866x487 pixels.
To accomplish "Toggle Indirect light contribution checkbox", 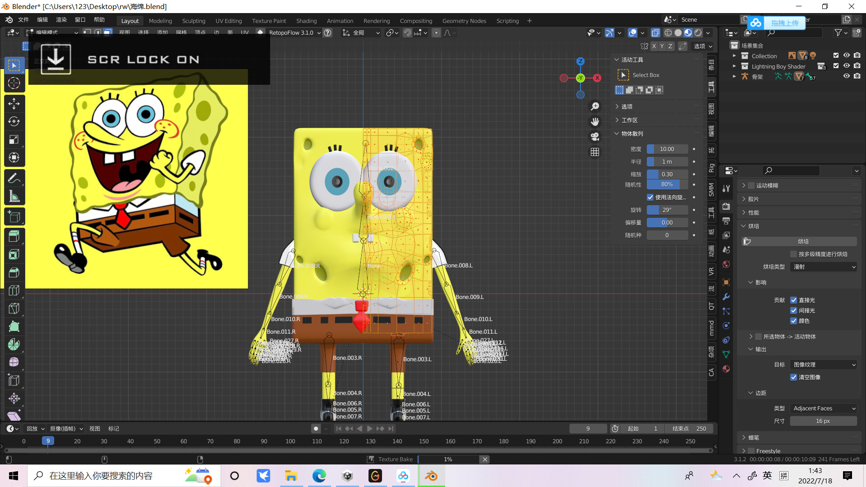I will pyautogui.click(x=793, y=311).
